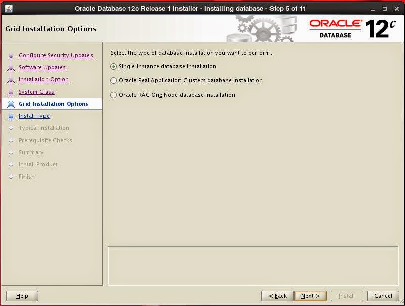Viewport: 405px width, 306px height.
Task: Go back with the Back button
Action: pyautogui.click(x=278, y=296)
